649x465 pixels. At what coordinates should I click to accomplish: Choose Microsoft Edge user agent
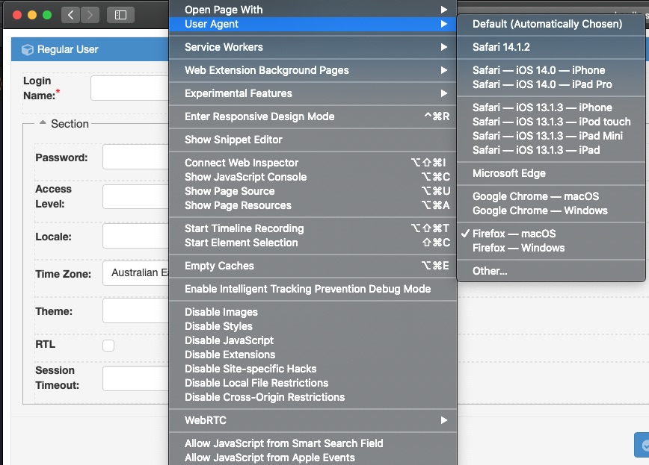551,173
